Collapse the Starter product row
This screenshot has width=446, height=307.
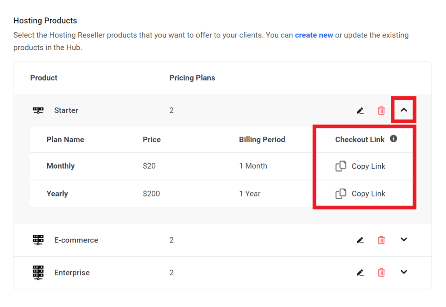[404, 110]
